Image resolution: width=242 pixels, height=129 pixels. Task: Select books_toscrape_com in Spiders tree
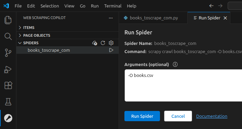(x=67, y=50)
